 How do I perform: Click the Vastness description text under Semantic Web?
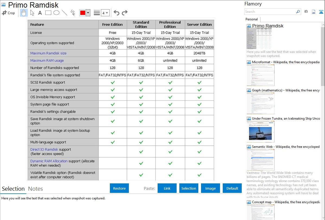[283, 185]
